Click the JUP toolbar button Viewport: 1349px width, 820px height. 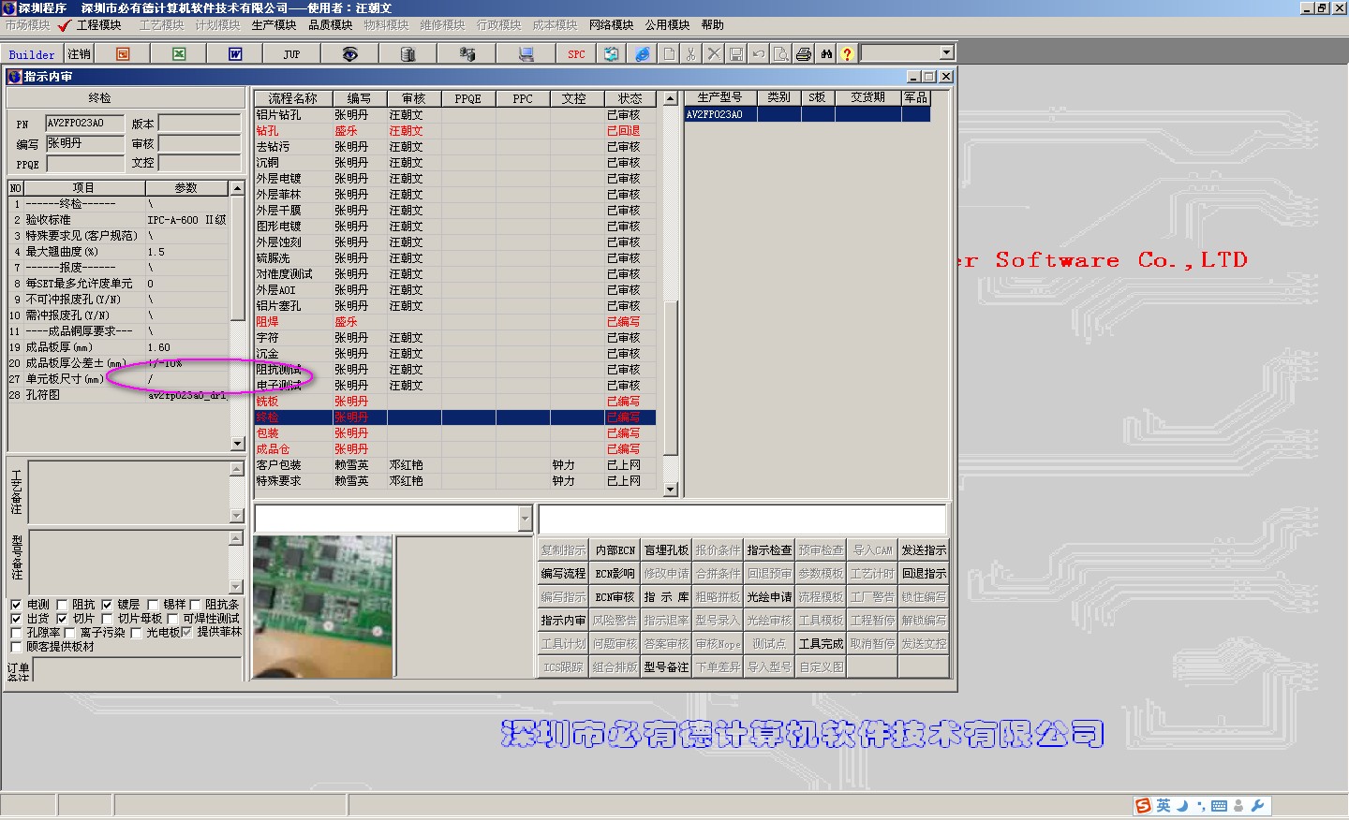(291, 54)
